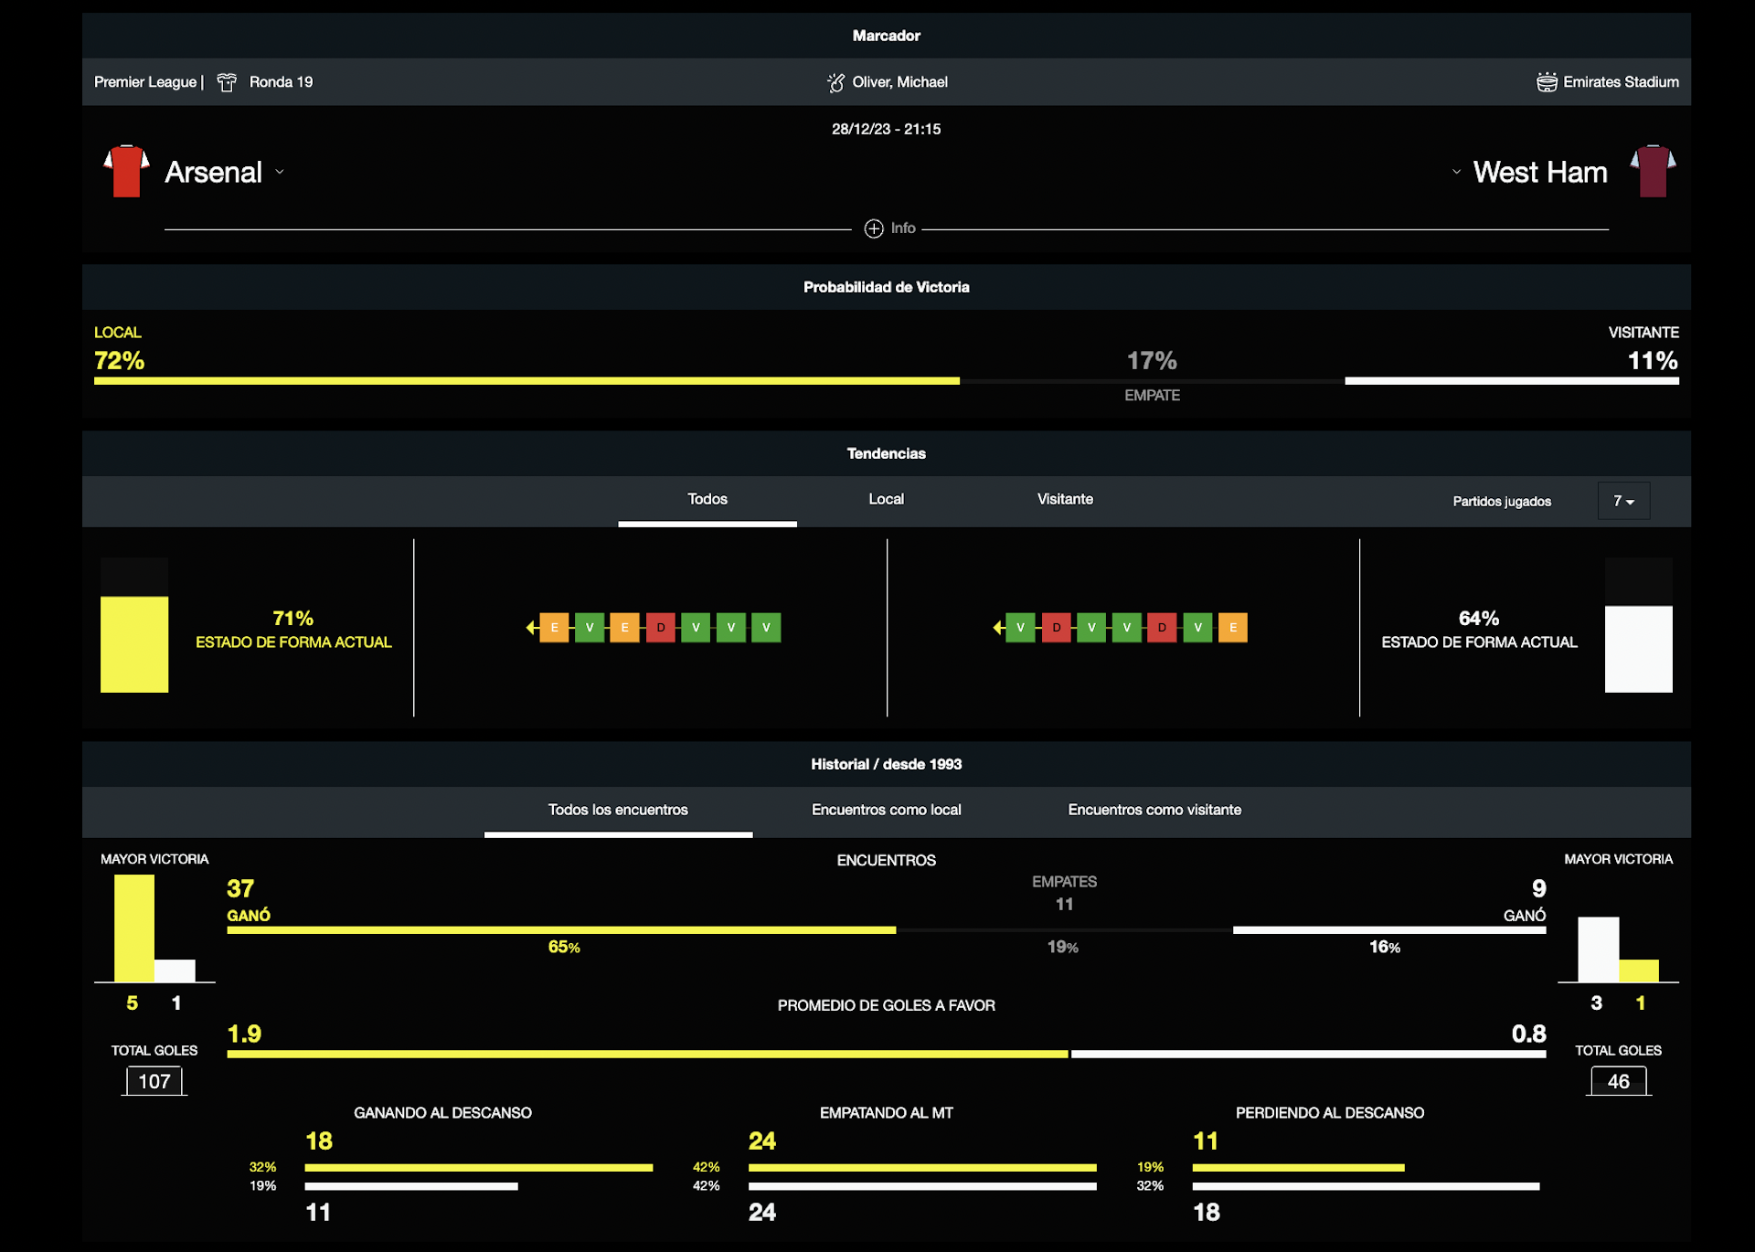Expand the West Ham team dropdown chevron
Screen dimensions: 1755x1252
tap(1456, 172)
